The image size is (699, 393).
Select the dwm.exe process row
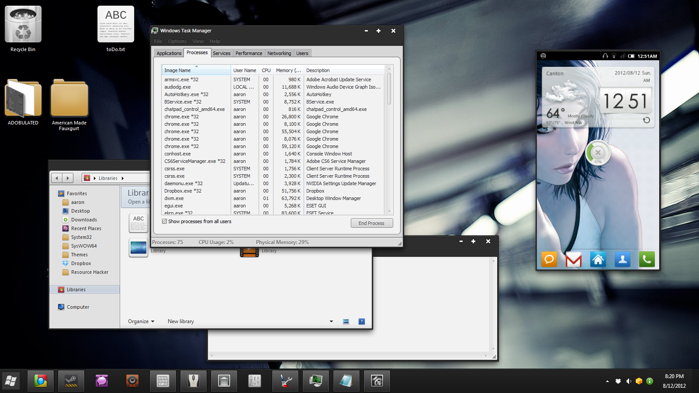pos(273,198)
